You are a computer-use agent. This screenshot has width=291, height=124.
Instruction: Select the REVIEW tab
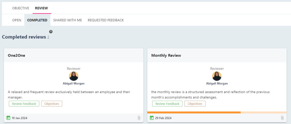[41, 8]
